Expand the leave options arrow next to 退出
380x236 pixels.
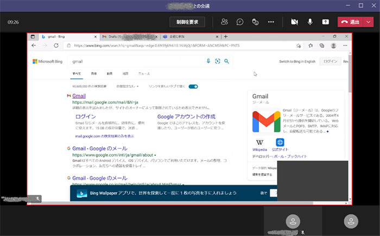tap(369, 22)
